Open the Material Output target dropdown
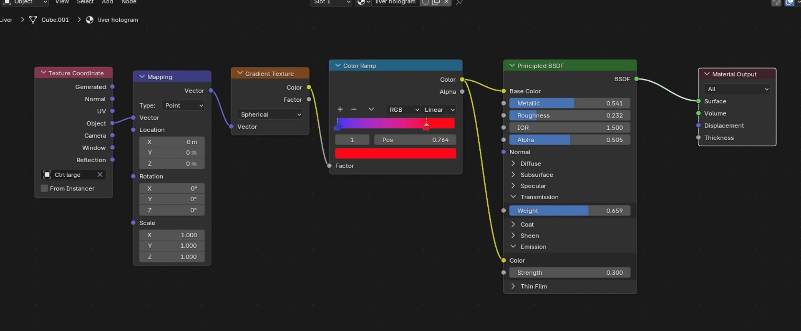 click(737, 89)
